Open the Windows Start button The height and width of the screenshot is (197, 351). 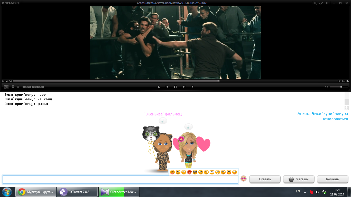point(7,192)
